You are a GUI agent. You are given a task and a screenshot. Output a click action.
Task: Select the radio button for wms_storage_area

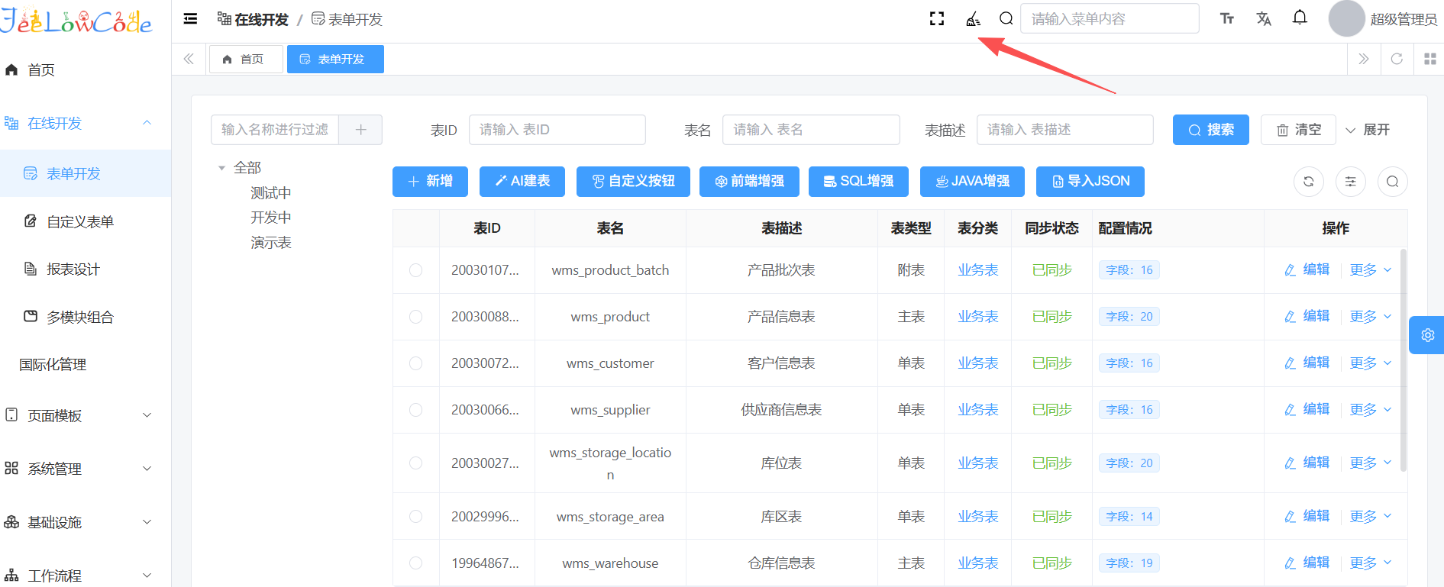click(415, 517)
